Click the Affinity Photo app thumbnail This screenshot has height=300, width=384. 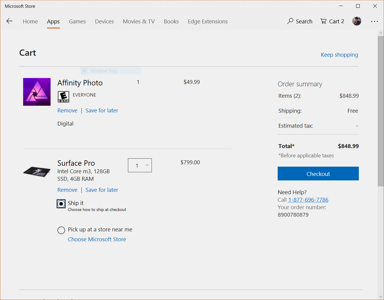37,92
